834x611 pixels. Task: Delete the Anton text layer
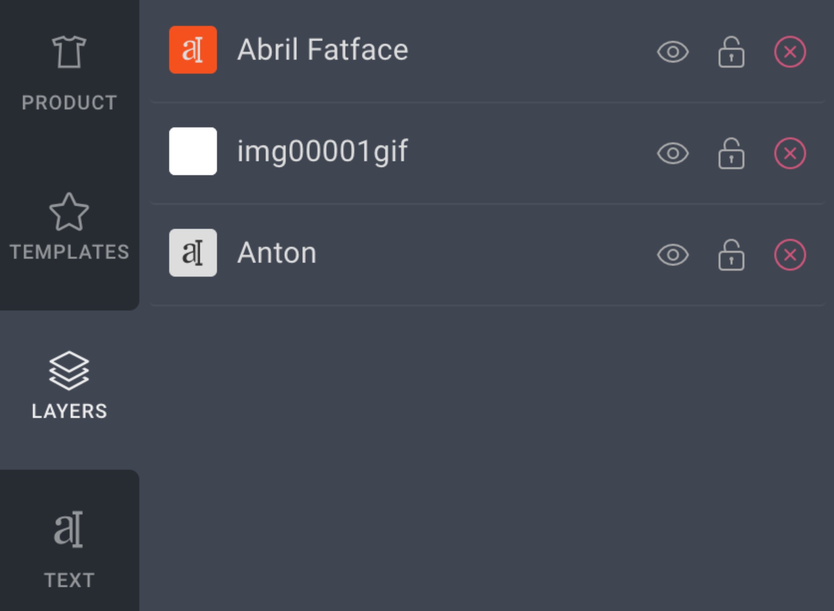[x=790, y=255]
